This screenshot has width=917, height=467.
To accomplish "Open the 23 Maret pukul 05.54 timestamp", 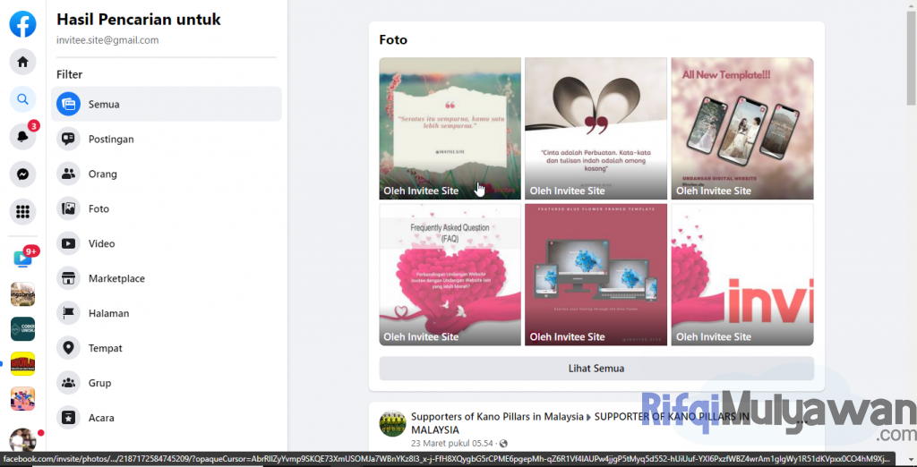I will coord(452,444).
